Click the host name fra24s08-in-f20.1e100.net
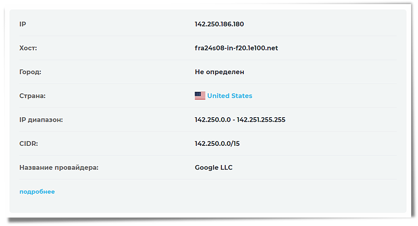418x226 pixels. pyautogui.click(x=237, y=48)
